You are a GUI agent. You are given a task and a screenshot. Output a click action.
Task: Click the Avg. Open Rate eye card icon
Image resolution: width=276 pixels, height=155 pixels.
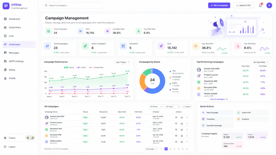[196, 46]
